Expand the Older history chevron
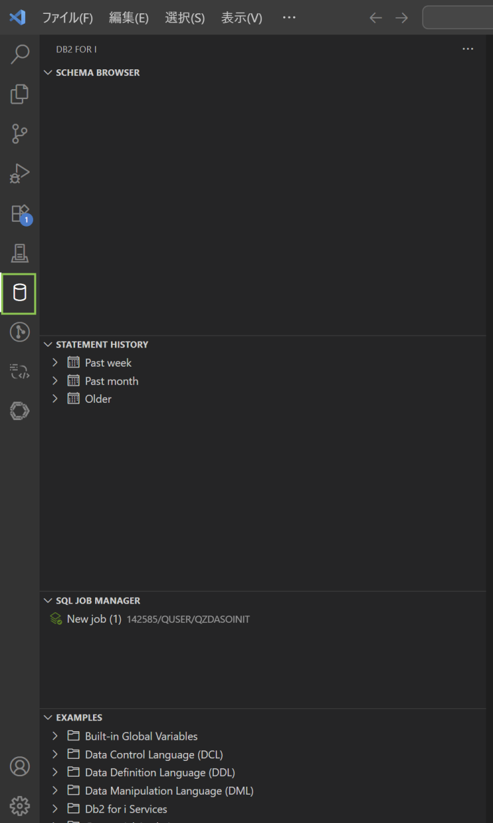This screenshot has height=823, width=493. coord(55,399)
